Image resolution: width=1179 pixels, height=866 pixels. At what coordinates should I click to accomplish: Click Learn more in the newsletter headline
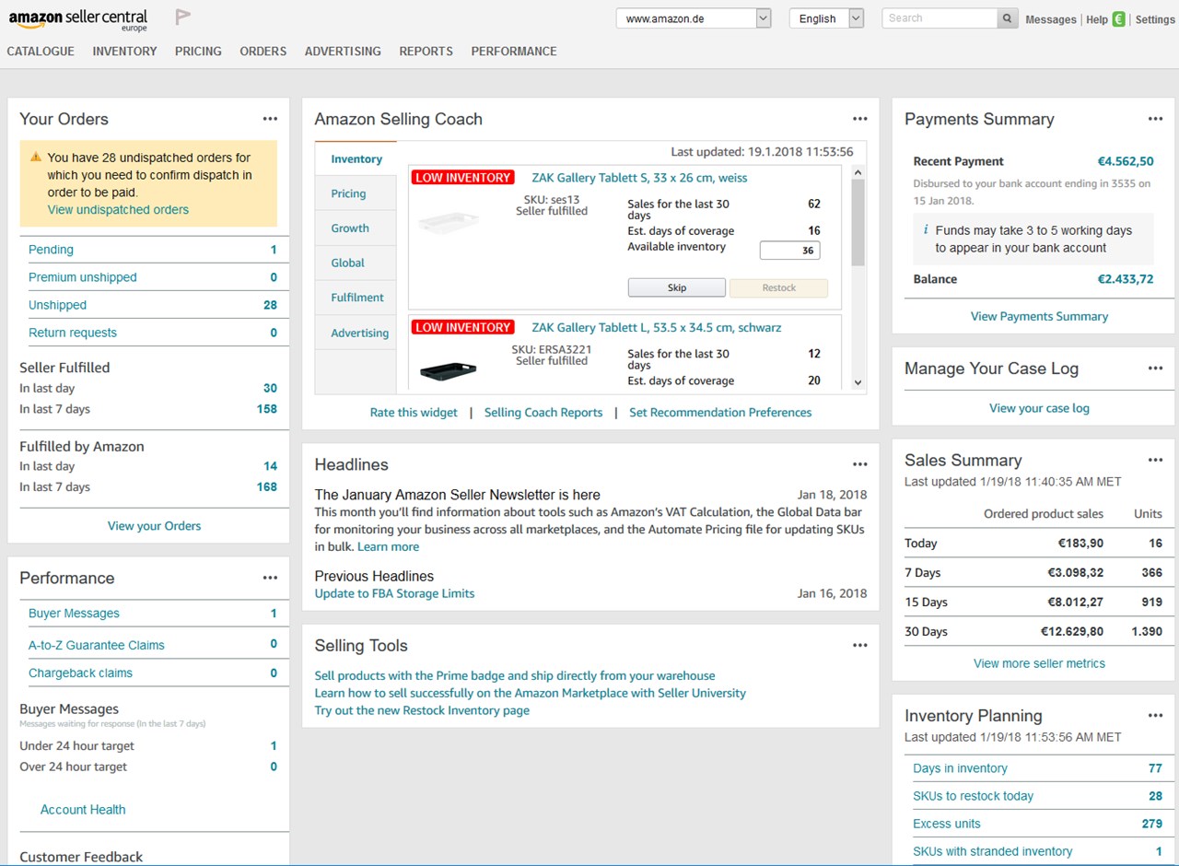[388, 546]
